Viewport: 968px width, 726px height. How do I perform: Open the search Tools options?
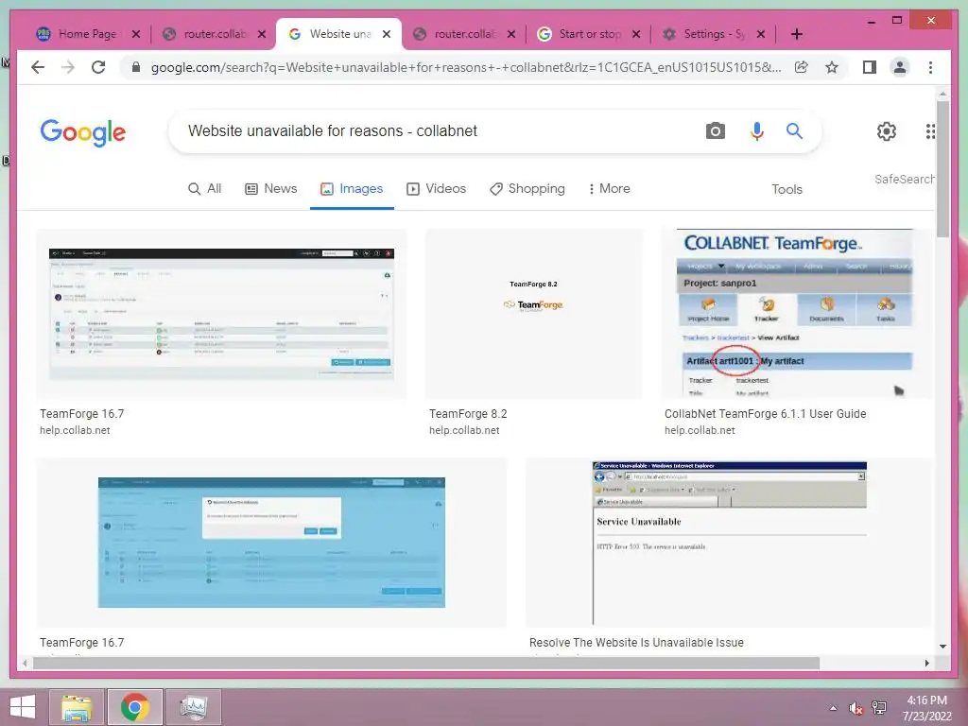click(x=786, y=189)
